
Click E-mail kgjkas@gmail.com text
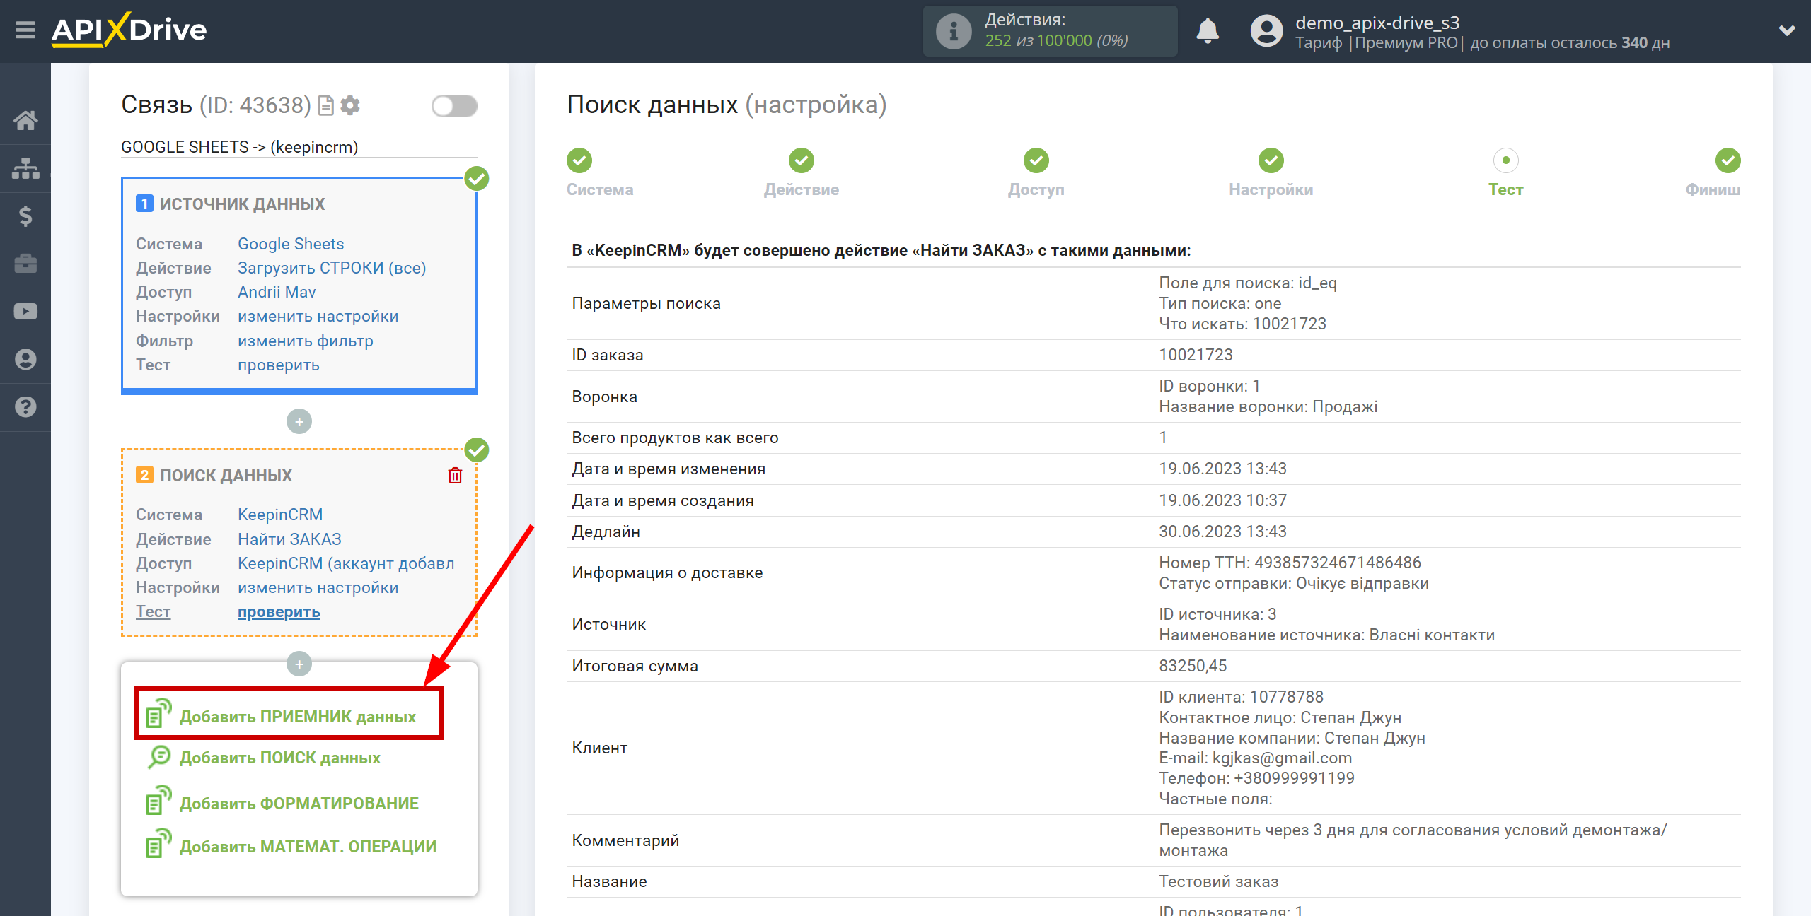[1256, 758]
